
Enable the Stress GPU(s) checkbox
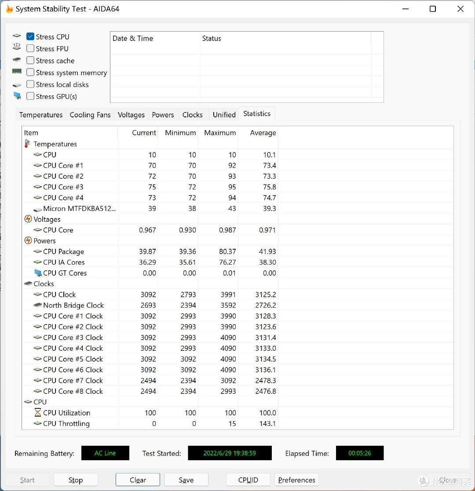[x=30, y=96]
